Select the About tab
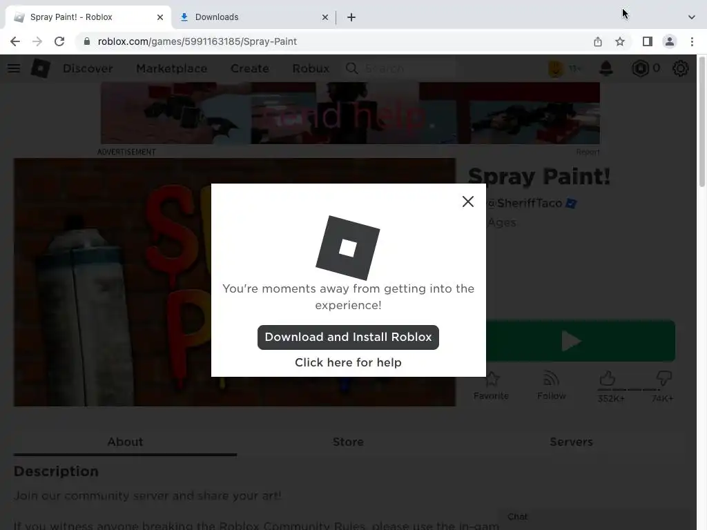 click(125, 442)
